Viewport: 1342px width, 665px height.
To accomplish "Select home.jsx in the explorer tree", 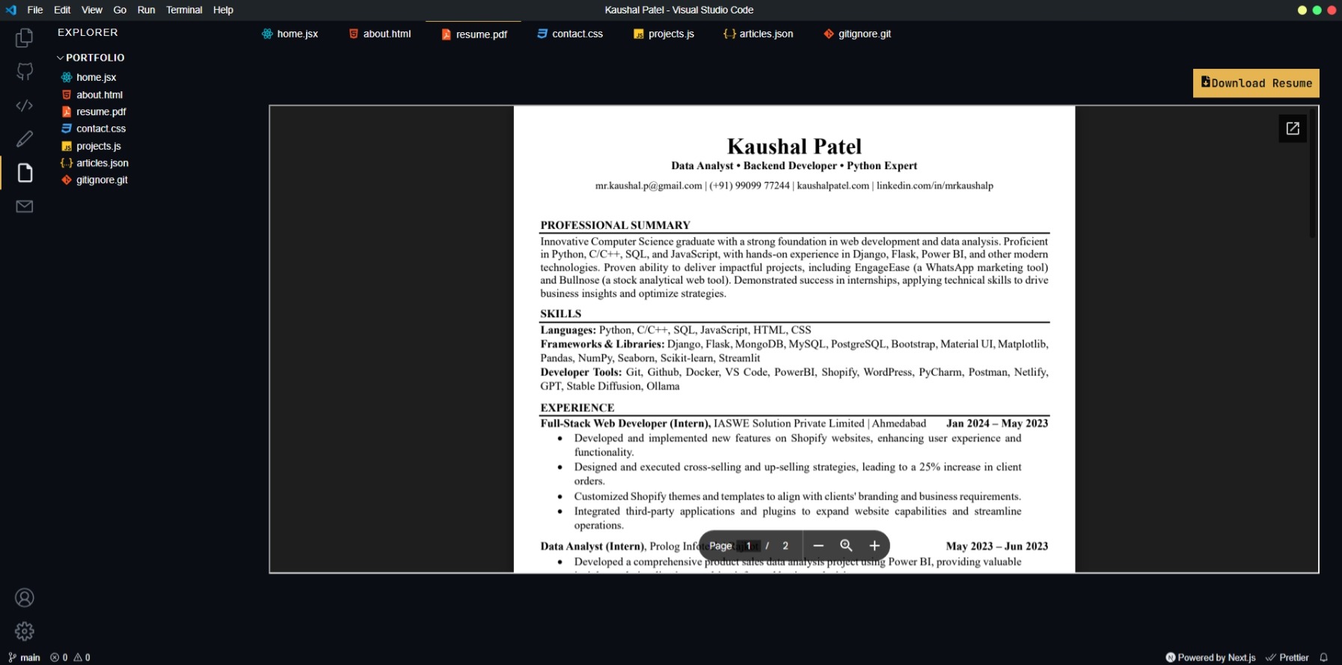I will 96,77.
